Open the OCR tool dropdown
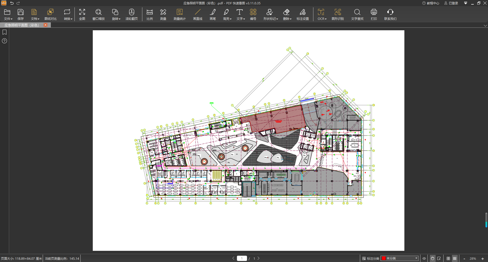Image resolution: width=488 pixels, height=262 pixels. point(322,14)
